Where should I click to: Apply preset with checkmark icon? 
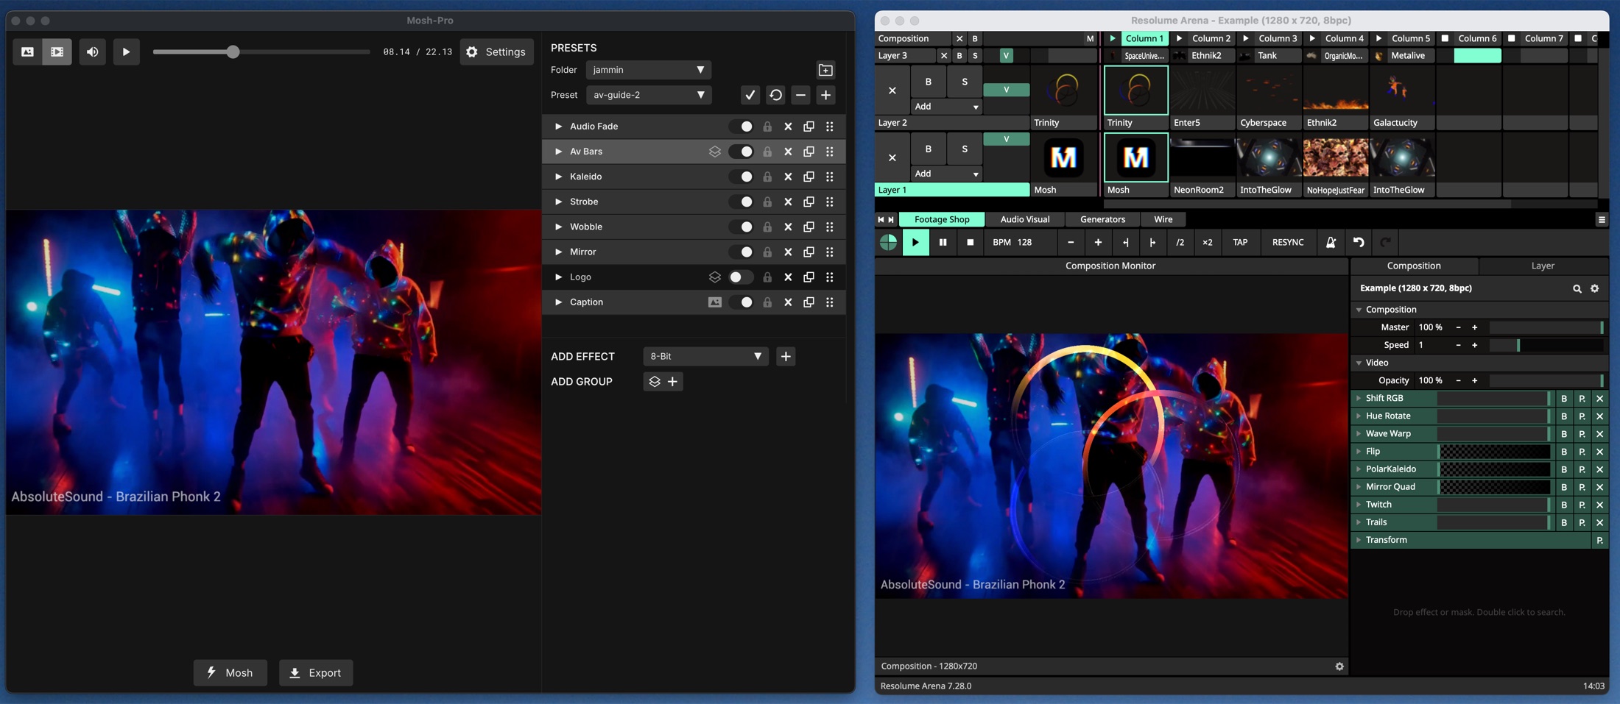pyautogui.click(x=750, y=95)
